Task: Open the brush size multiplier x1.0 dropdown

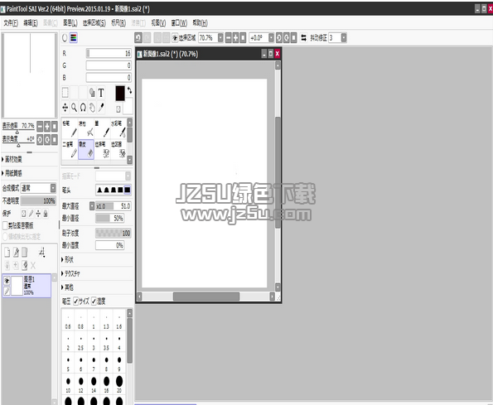Action: coord(92,206)
